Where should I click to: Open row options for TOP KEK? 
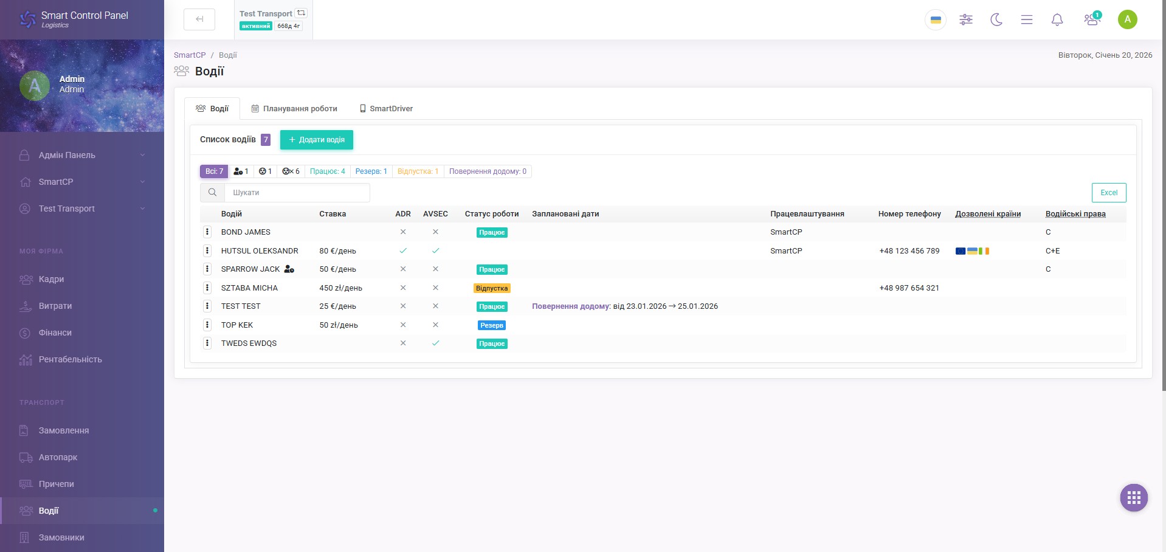click(x=207, y=325)
